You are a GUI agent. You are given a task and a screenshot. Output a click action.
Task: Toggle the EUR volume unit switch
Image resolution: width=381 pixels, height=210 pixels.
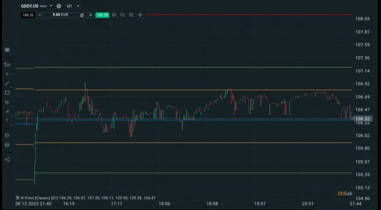[82, 15]
